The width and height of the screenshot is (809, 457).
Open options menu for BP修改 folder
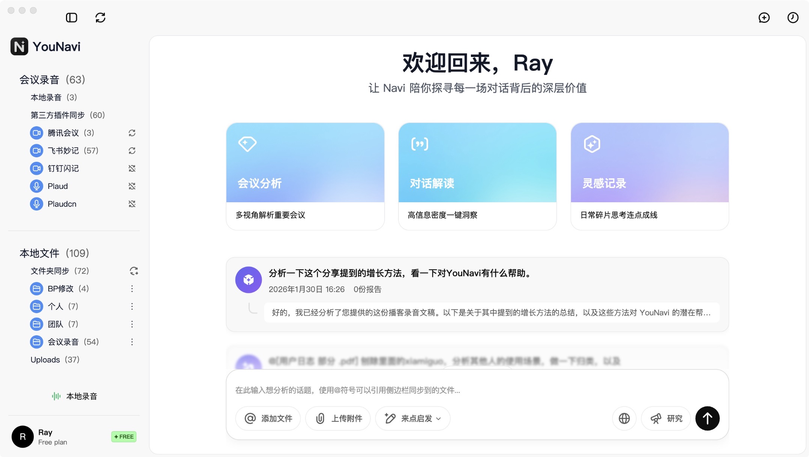coord(132,288)
